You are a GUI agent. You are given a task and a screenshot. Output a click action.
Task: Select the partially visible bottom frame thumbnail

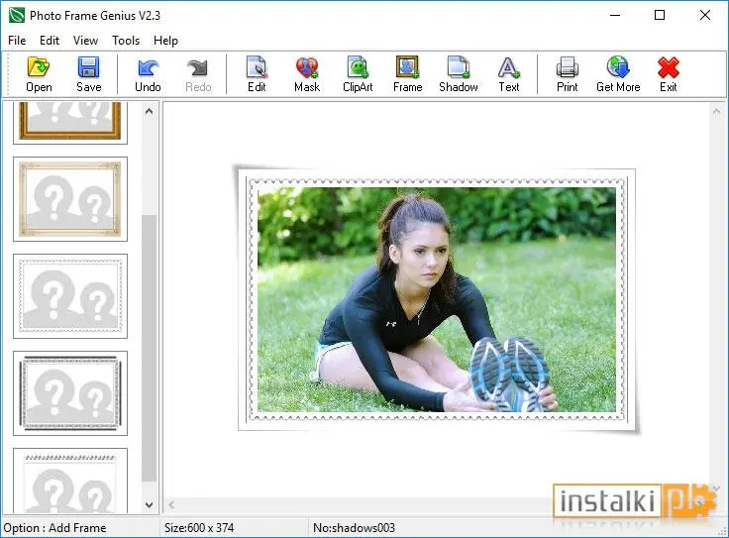(70, 482)
